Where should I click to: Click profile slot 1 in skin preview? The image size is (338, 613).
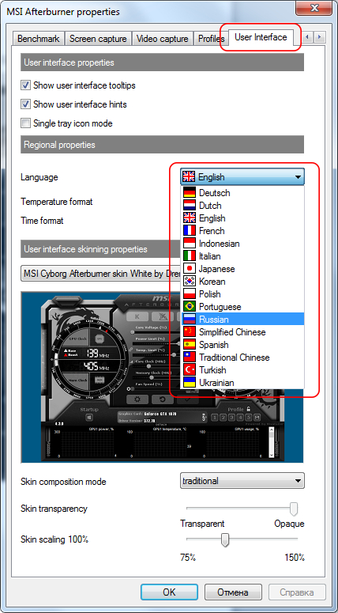[214, 418]
